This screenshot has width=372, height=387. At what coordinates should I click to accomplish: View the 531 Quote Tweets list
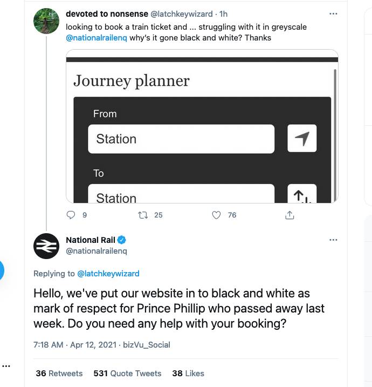click(x=127, y=374)
